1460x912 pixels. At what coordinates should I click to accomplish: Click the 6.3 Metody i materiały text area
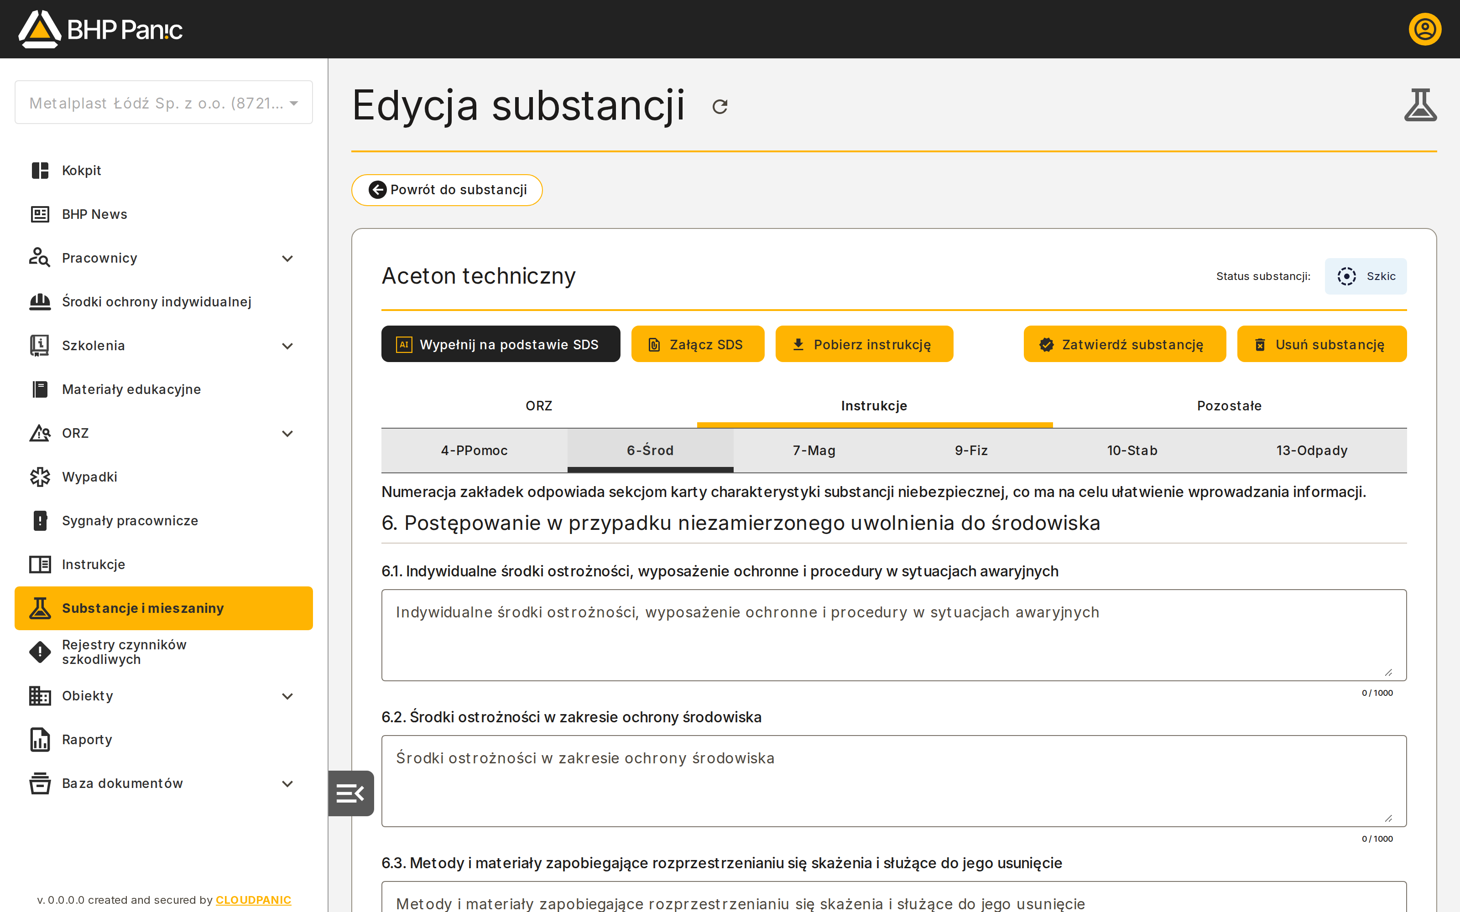point(894,897)
